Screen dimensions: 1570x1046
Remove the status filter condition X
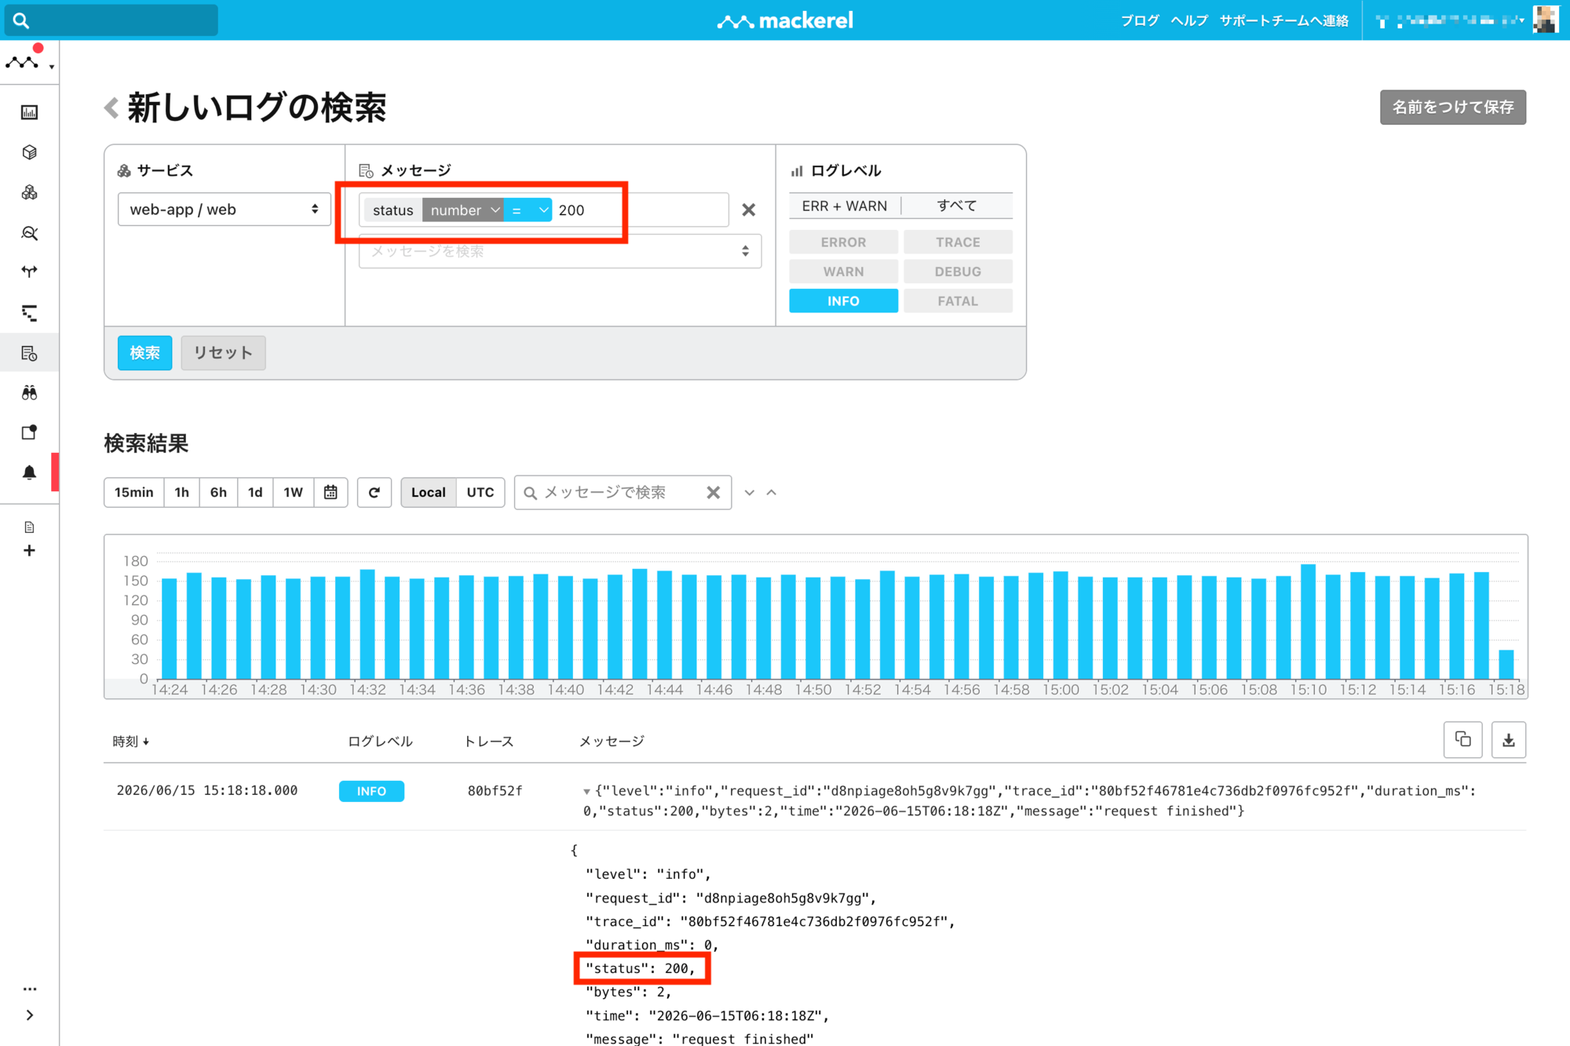point(748,210)
